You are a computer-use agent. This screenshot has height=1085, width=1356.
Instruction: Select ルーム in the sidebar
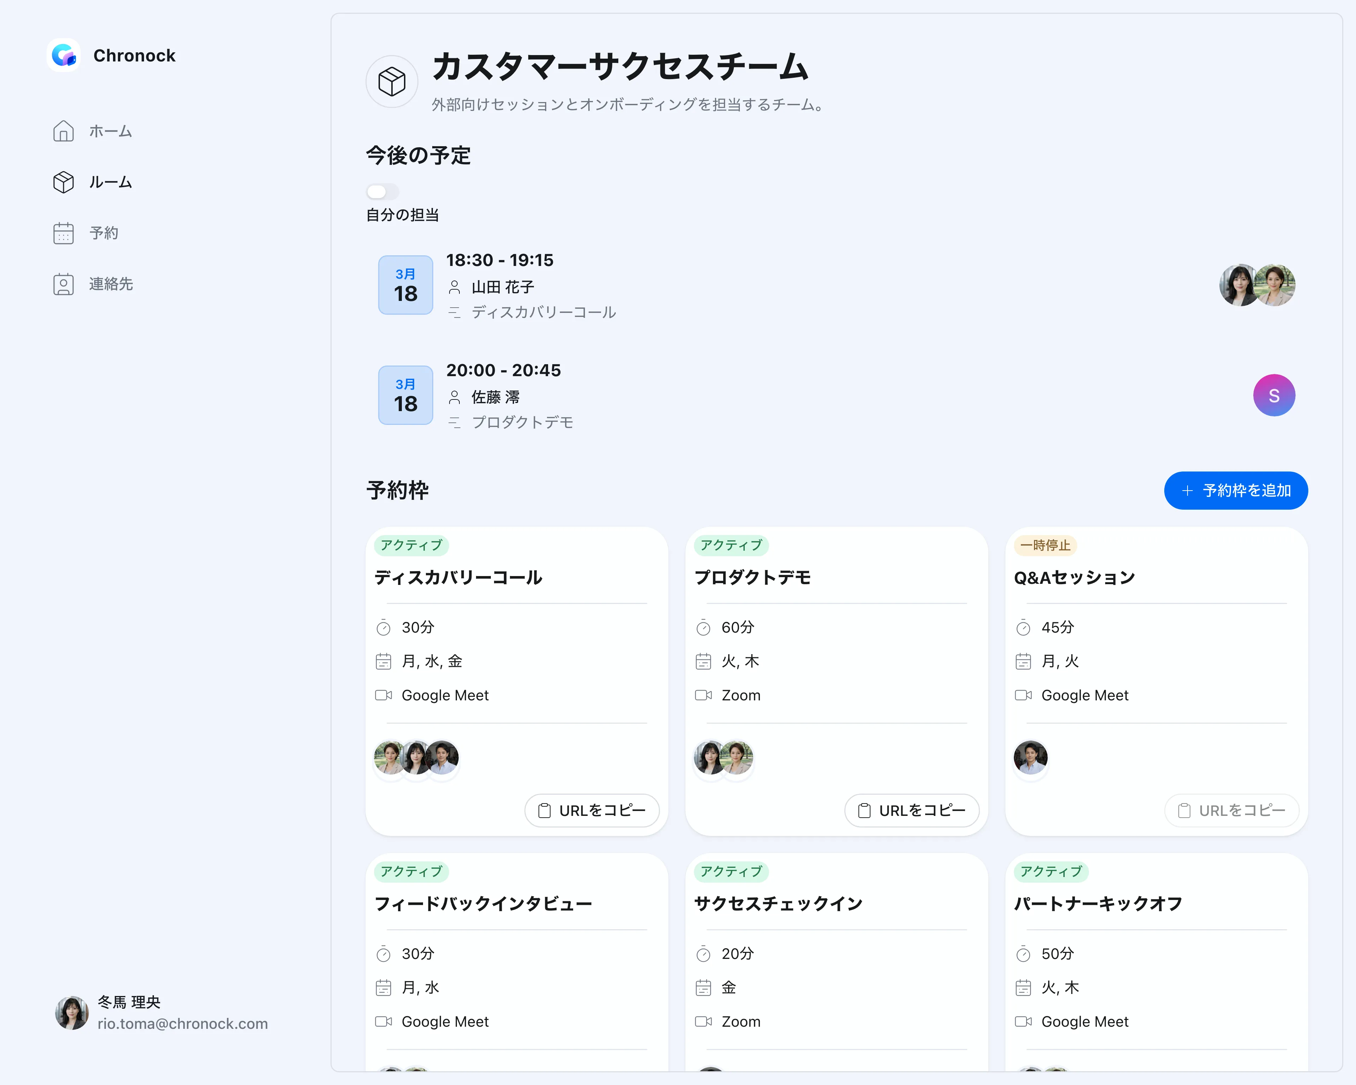coord(93,182)
